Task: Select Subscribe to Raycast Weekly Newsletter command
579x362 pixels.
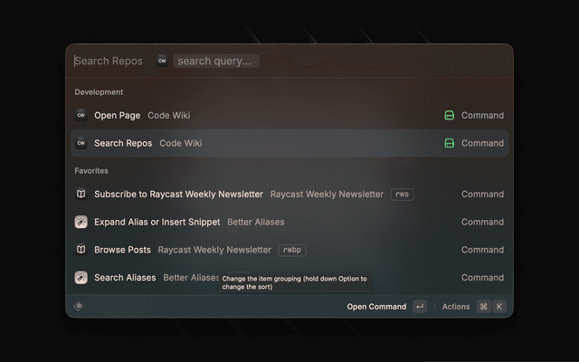Action: (178, 194)
